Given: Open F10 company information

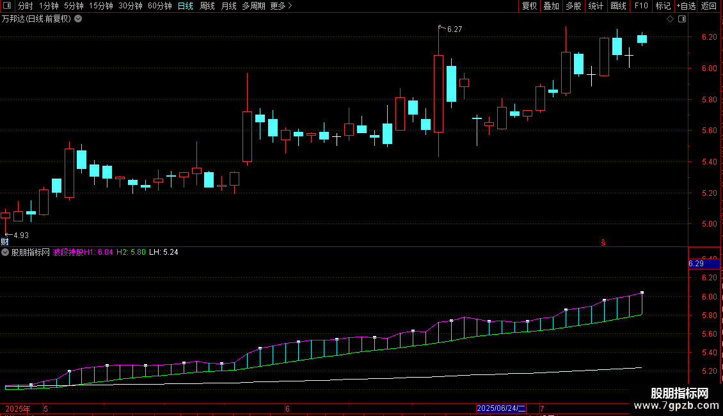Looking at the screenshot, I should (641, 6).
